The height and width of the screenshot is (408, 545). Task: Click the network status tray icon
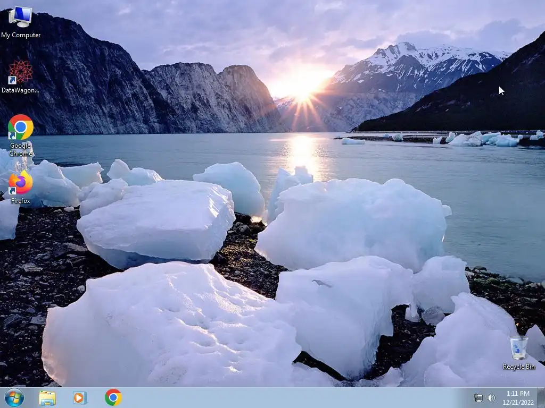coord(478,398)
